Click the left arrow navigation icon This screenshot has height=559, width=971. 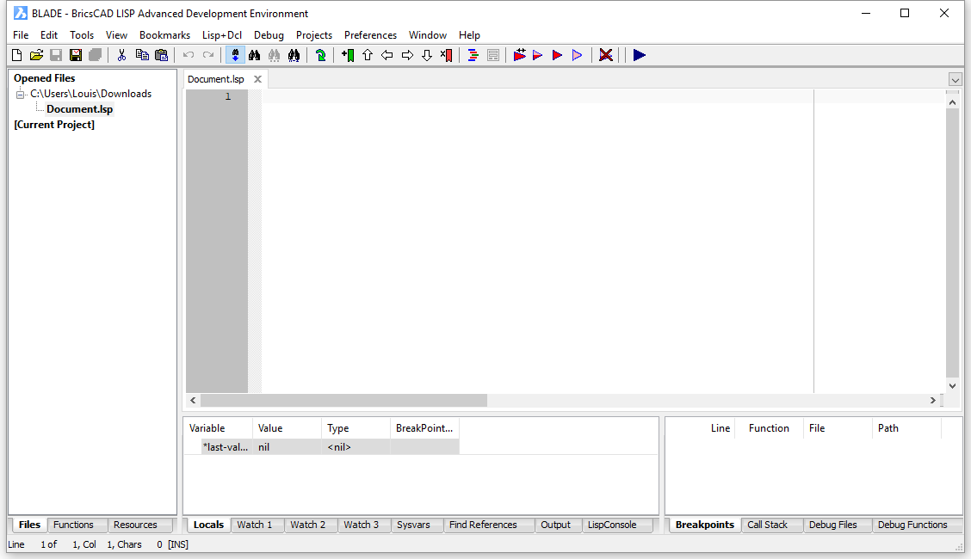coord(387,56)
